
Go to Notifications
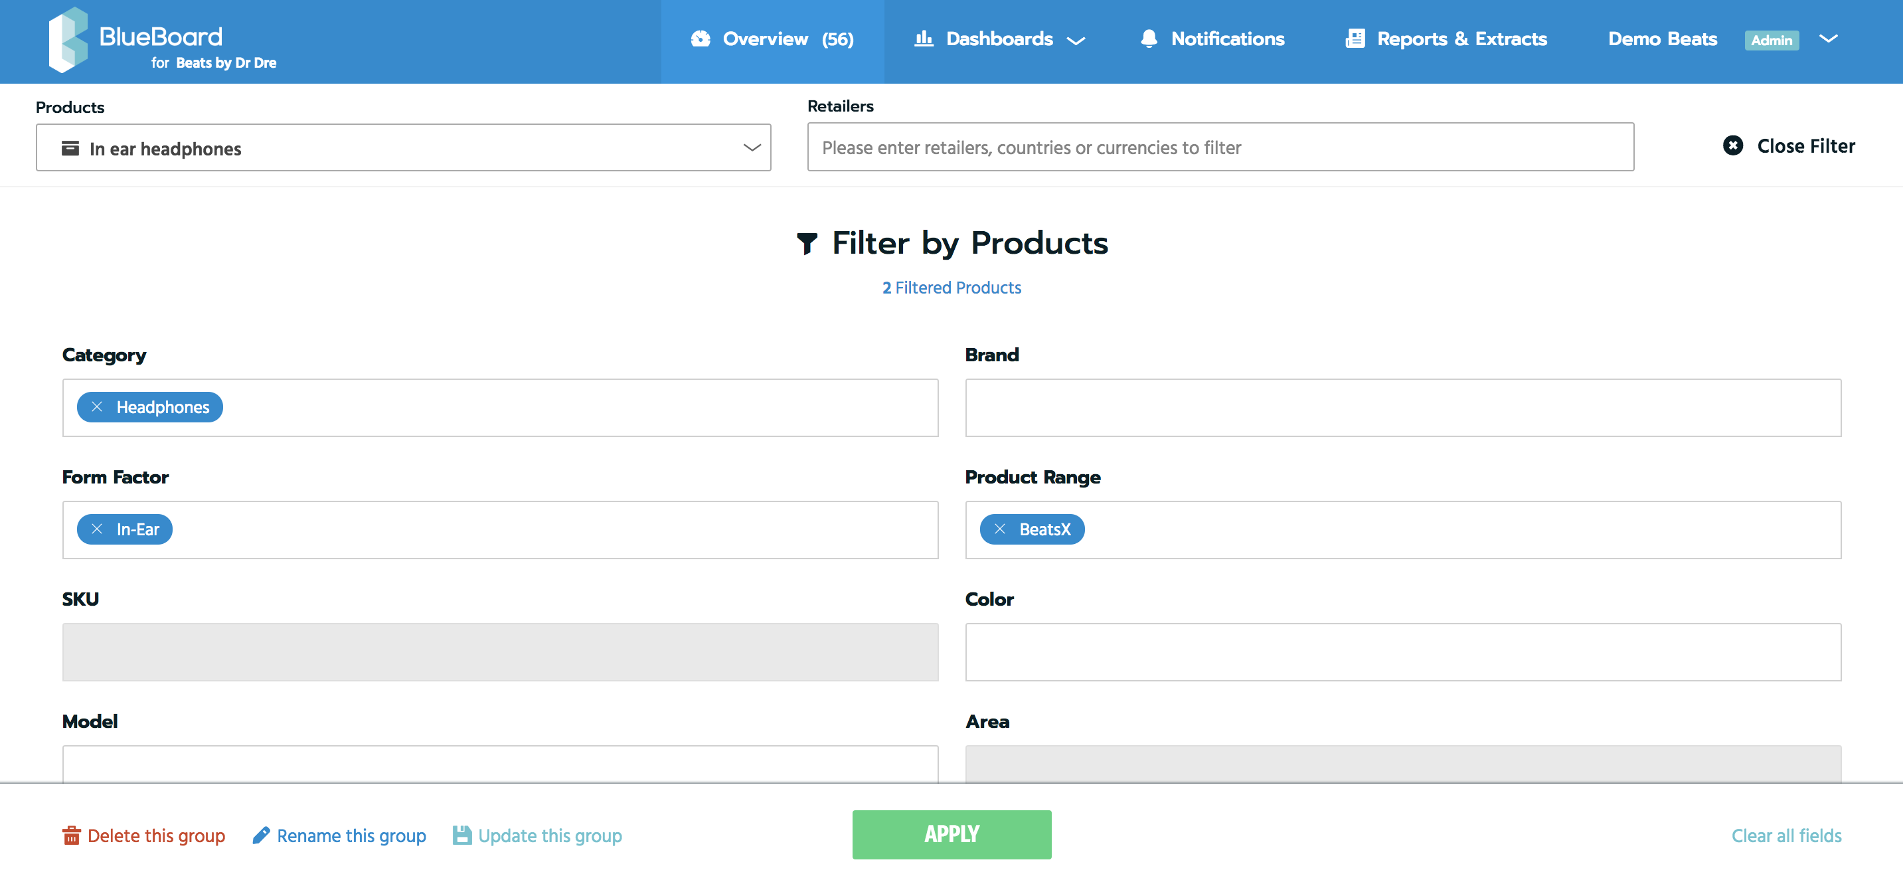pyautogui.click(x=1212, y=39)
